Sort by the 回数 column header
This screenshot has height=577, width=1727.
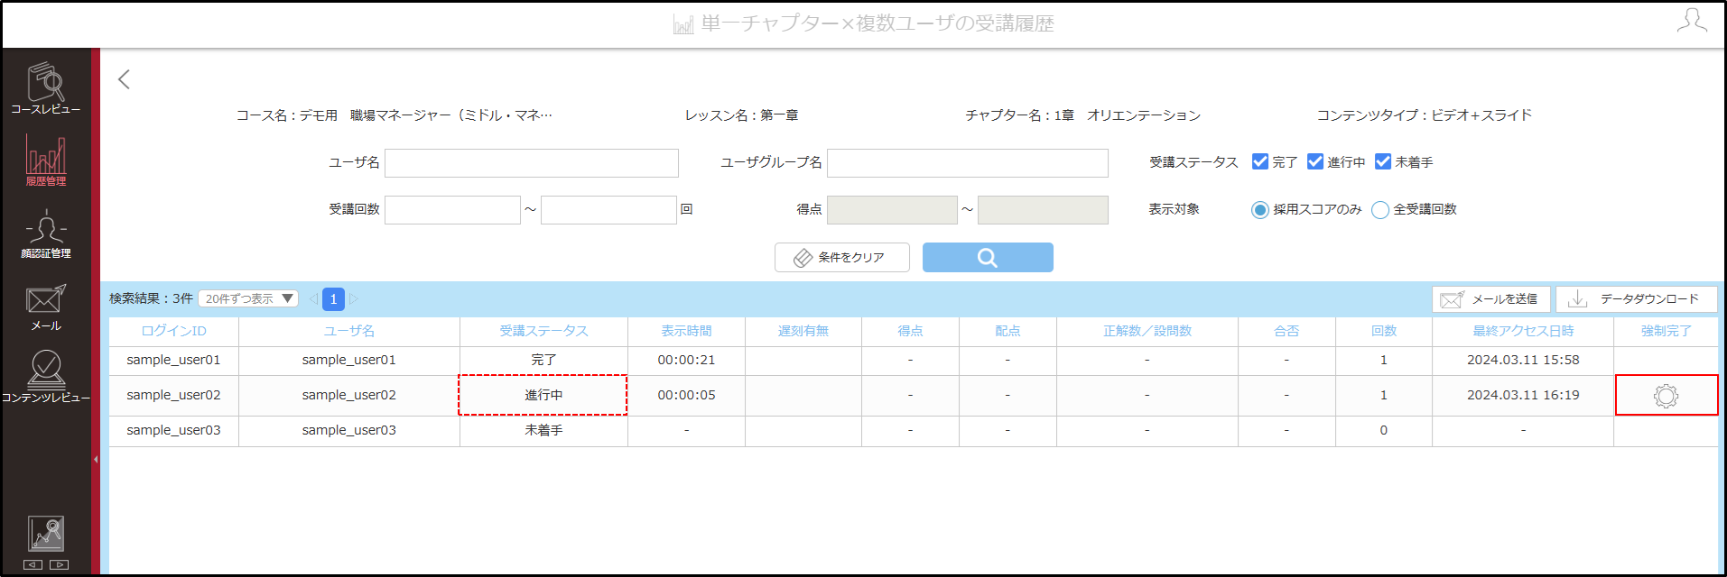1384,331
